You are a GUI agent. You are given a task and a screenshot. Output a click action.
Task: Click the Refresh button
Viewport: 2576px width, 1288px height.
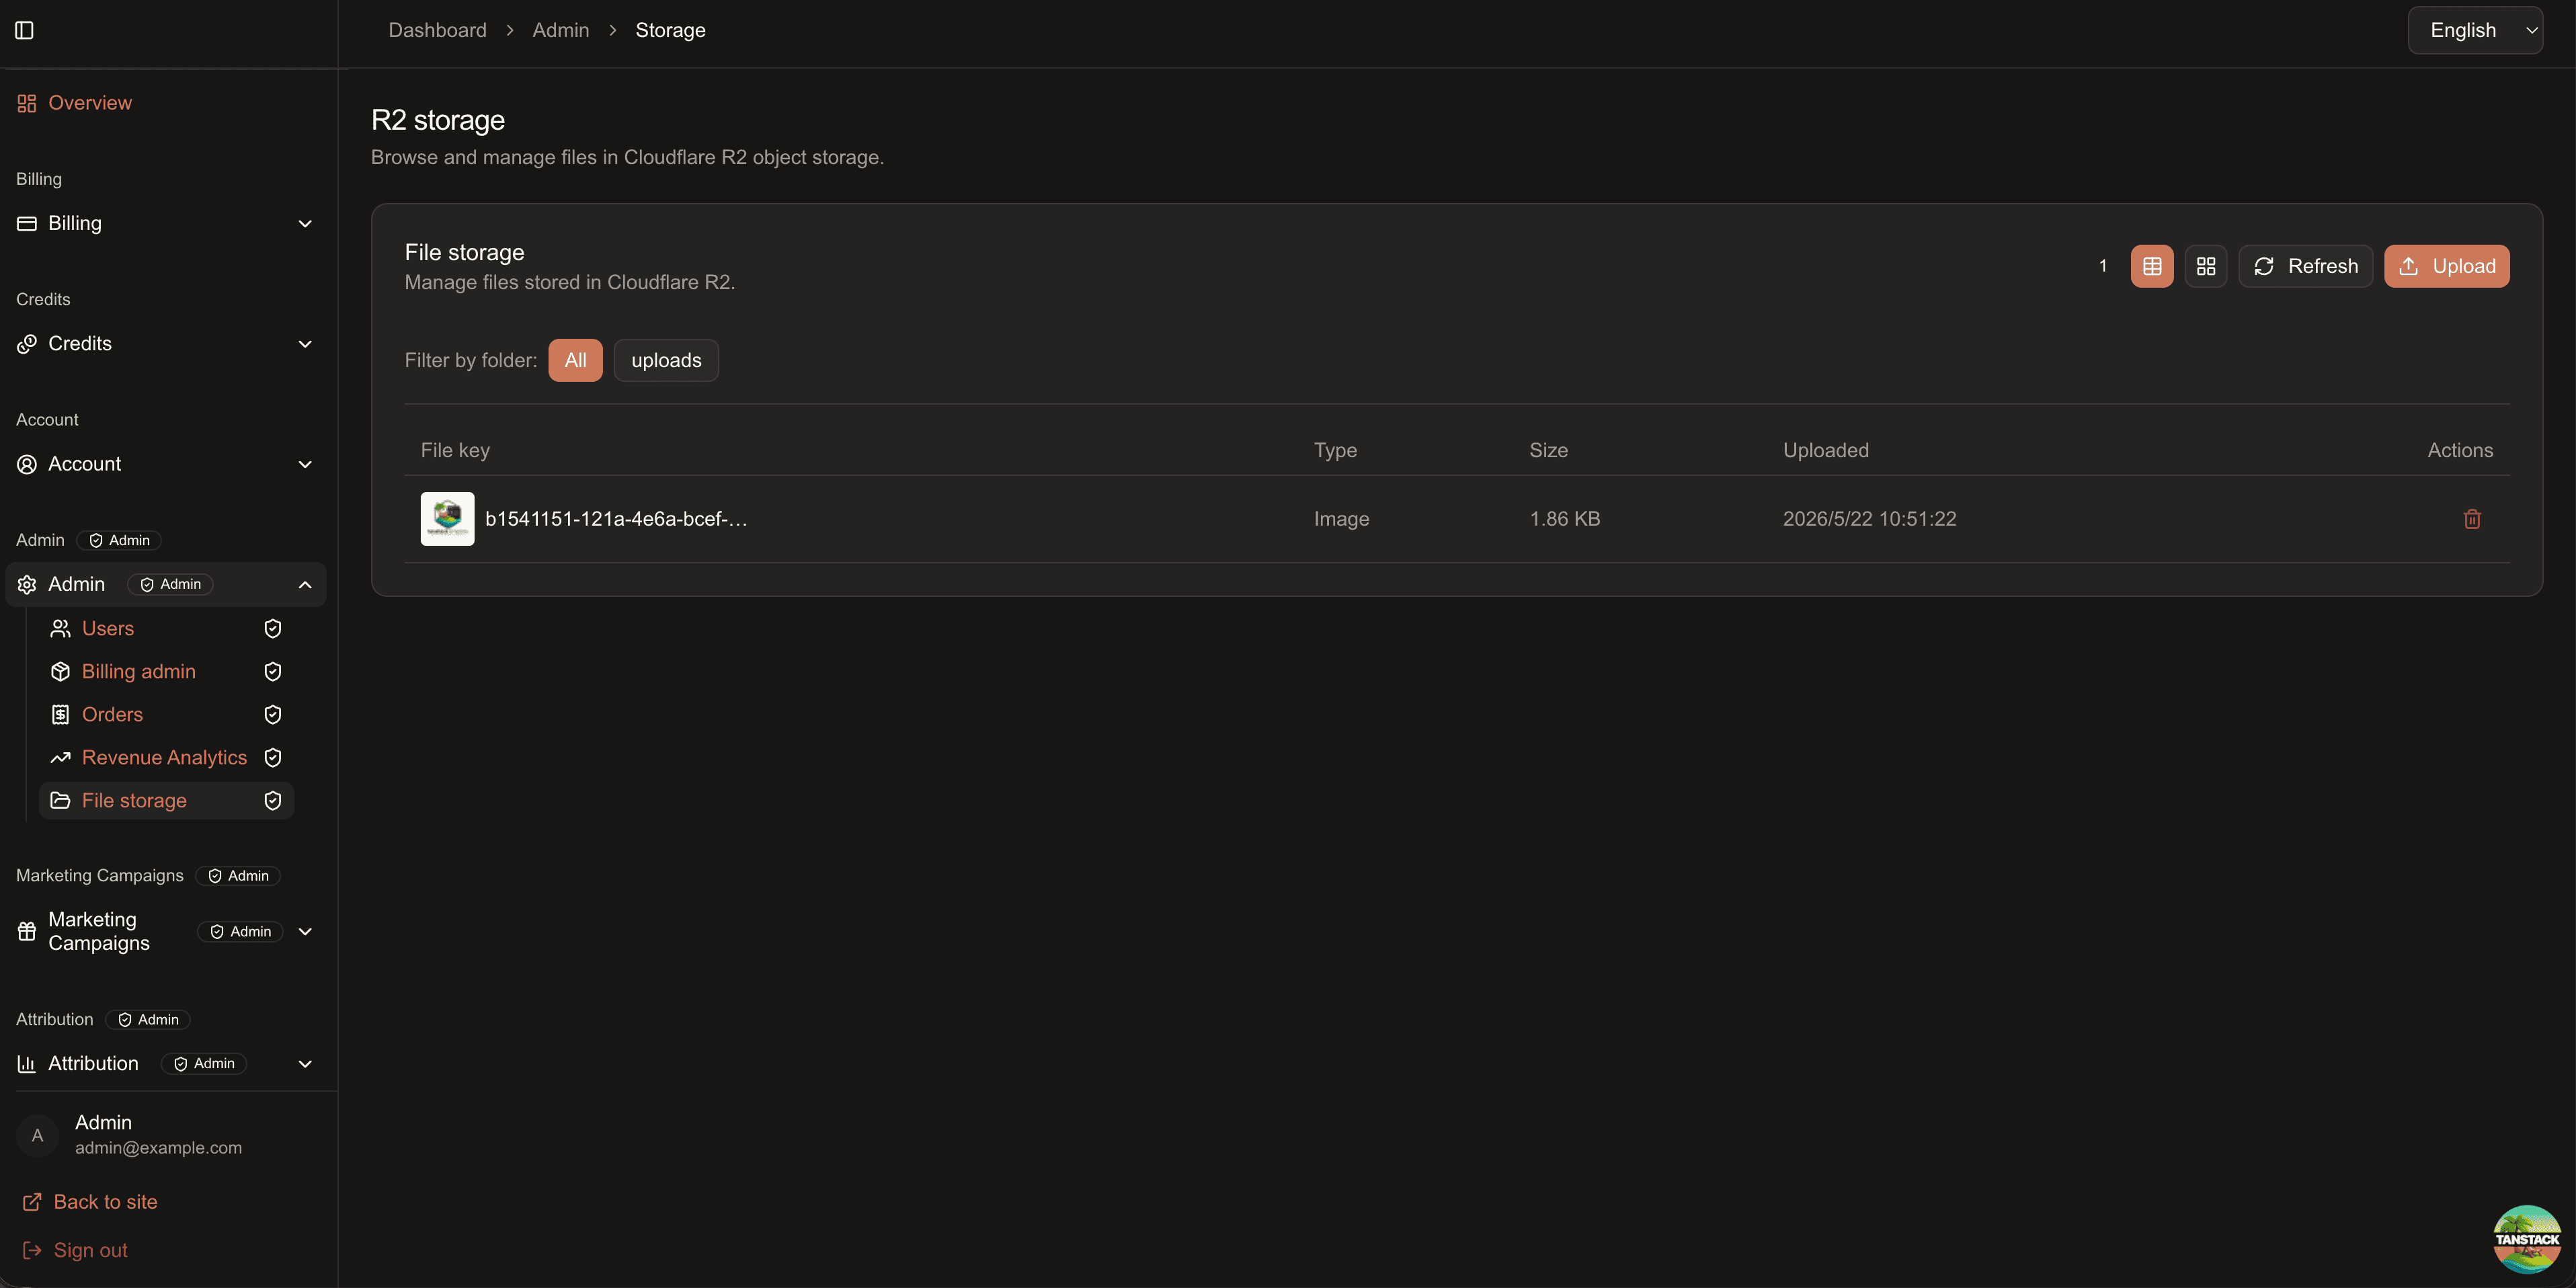2305,266
